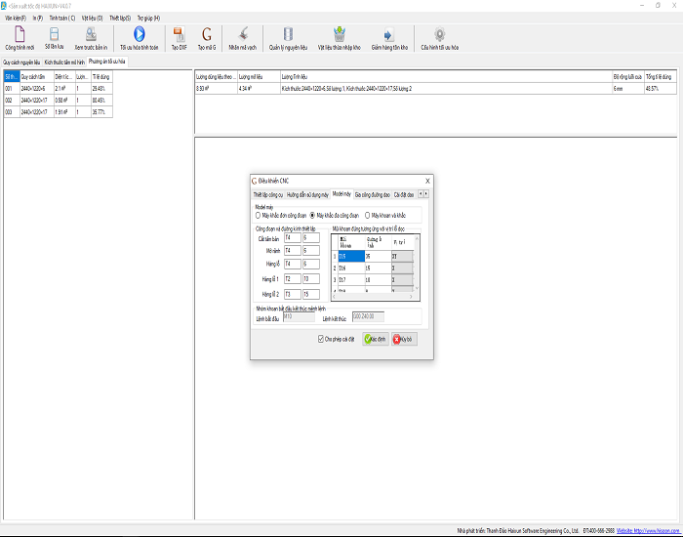The height and width of the screenshot is (537, 683).
Task: Click the Giảm hàng tồn kho icon
Action: (x=388, y=34)
